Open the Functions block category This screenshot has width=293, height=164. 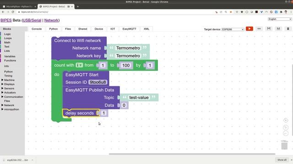[x=10, y=61]
